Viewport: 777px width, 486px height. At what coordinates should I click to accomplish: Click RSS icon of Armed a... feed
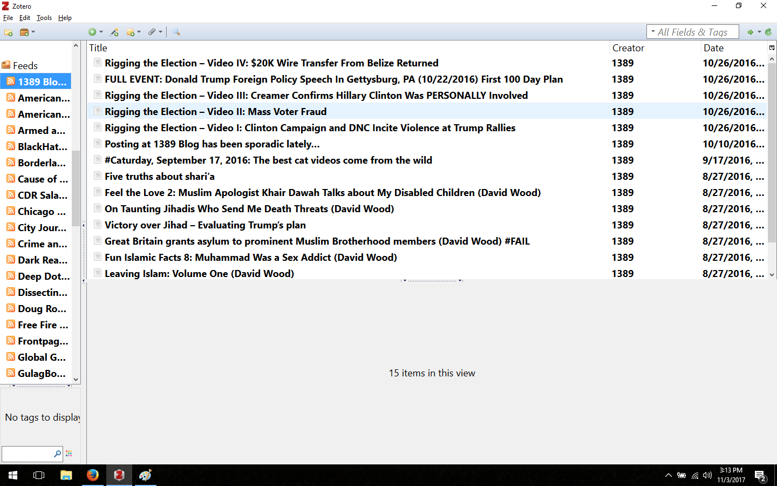(11, 130)
